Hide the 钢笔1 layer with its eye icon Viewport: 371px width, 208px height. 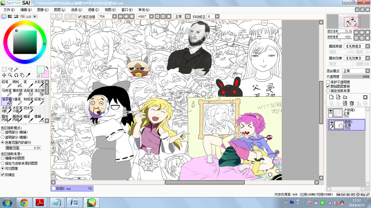tap(331, 110)
